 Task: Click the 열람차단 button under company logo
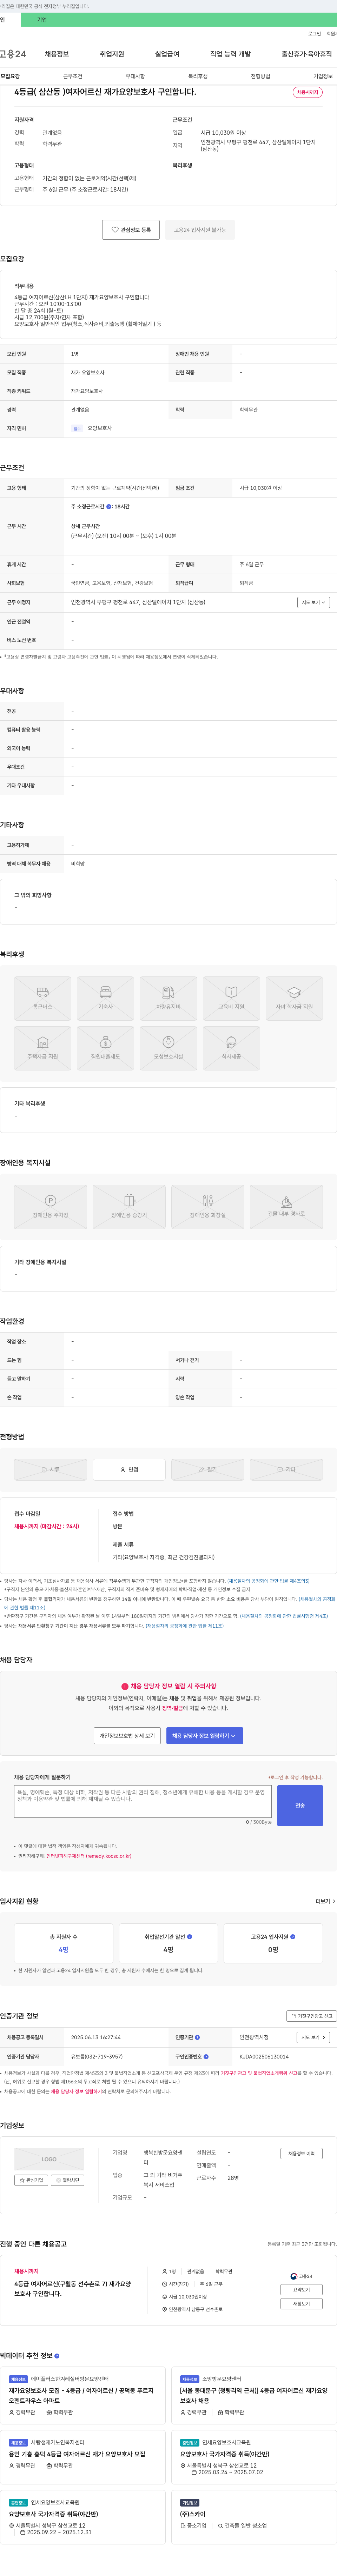(x=68, y=2180)
